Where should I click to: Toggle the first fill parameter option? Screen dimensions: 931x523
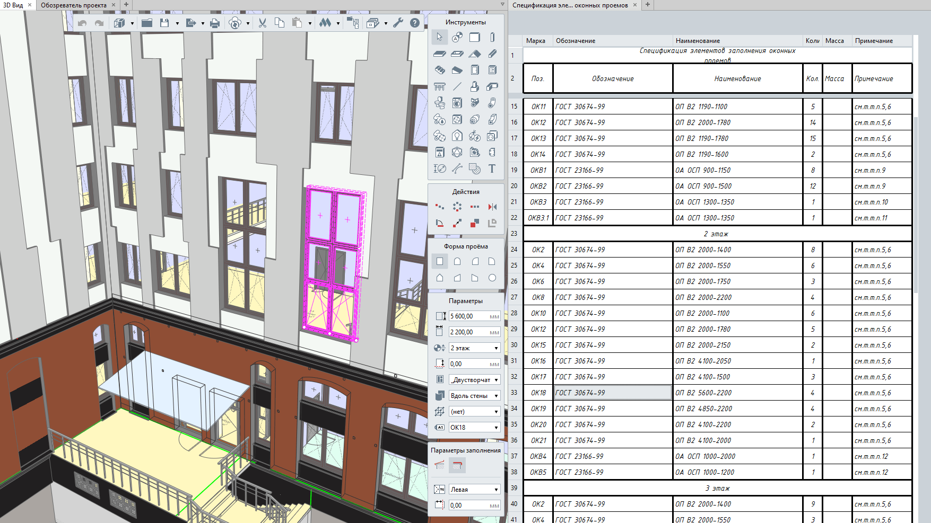440,465
